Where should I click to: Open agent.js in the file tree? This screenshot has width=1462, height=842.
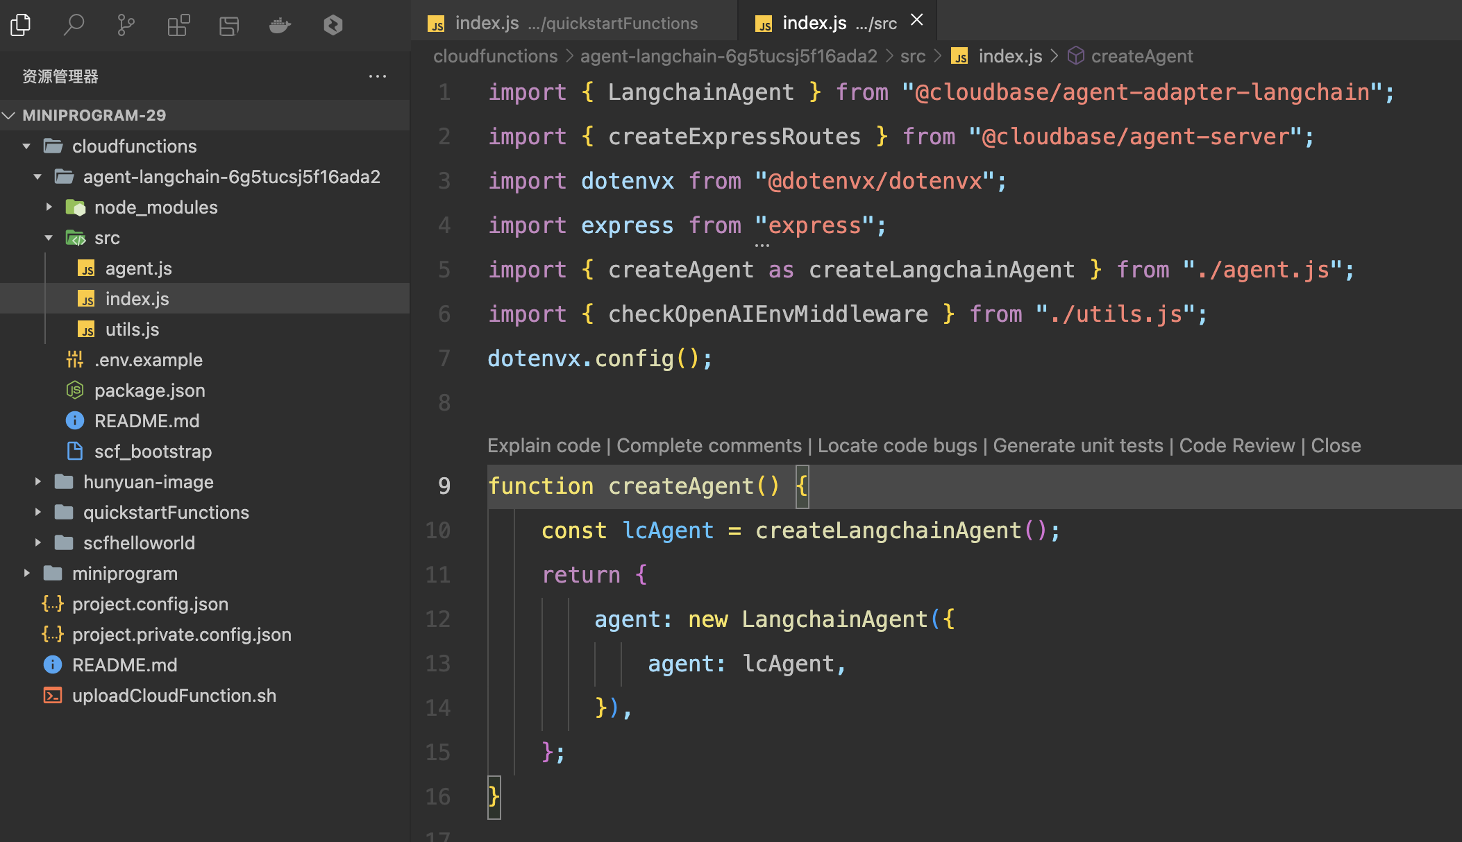point(138,268)
